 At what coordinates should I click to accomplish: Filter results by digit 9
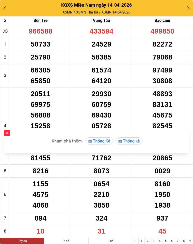click(190, 241)
